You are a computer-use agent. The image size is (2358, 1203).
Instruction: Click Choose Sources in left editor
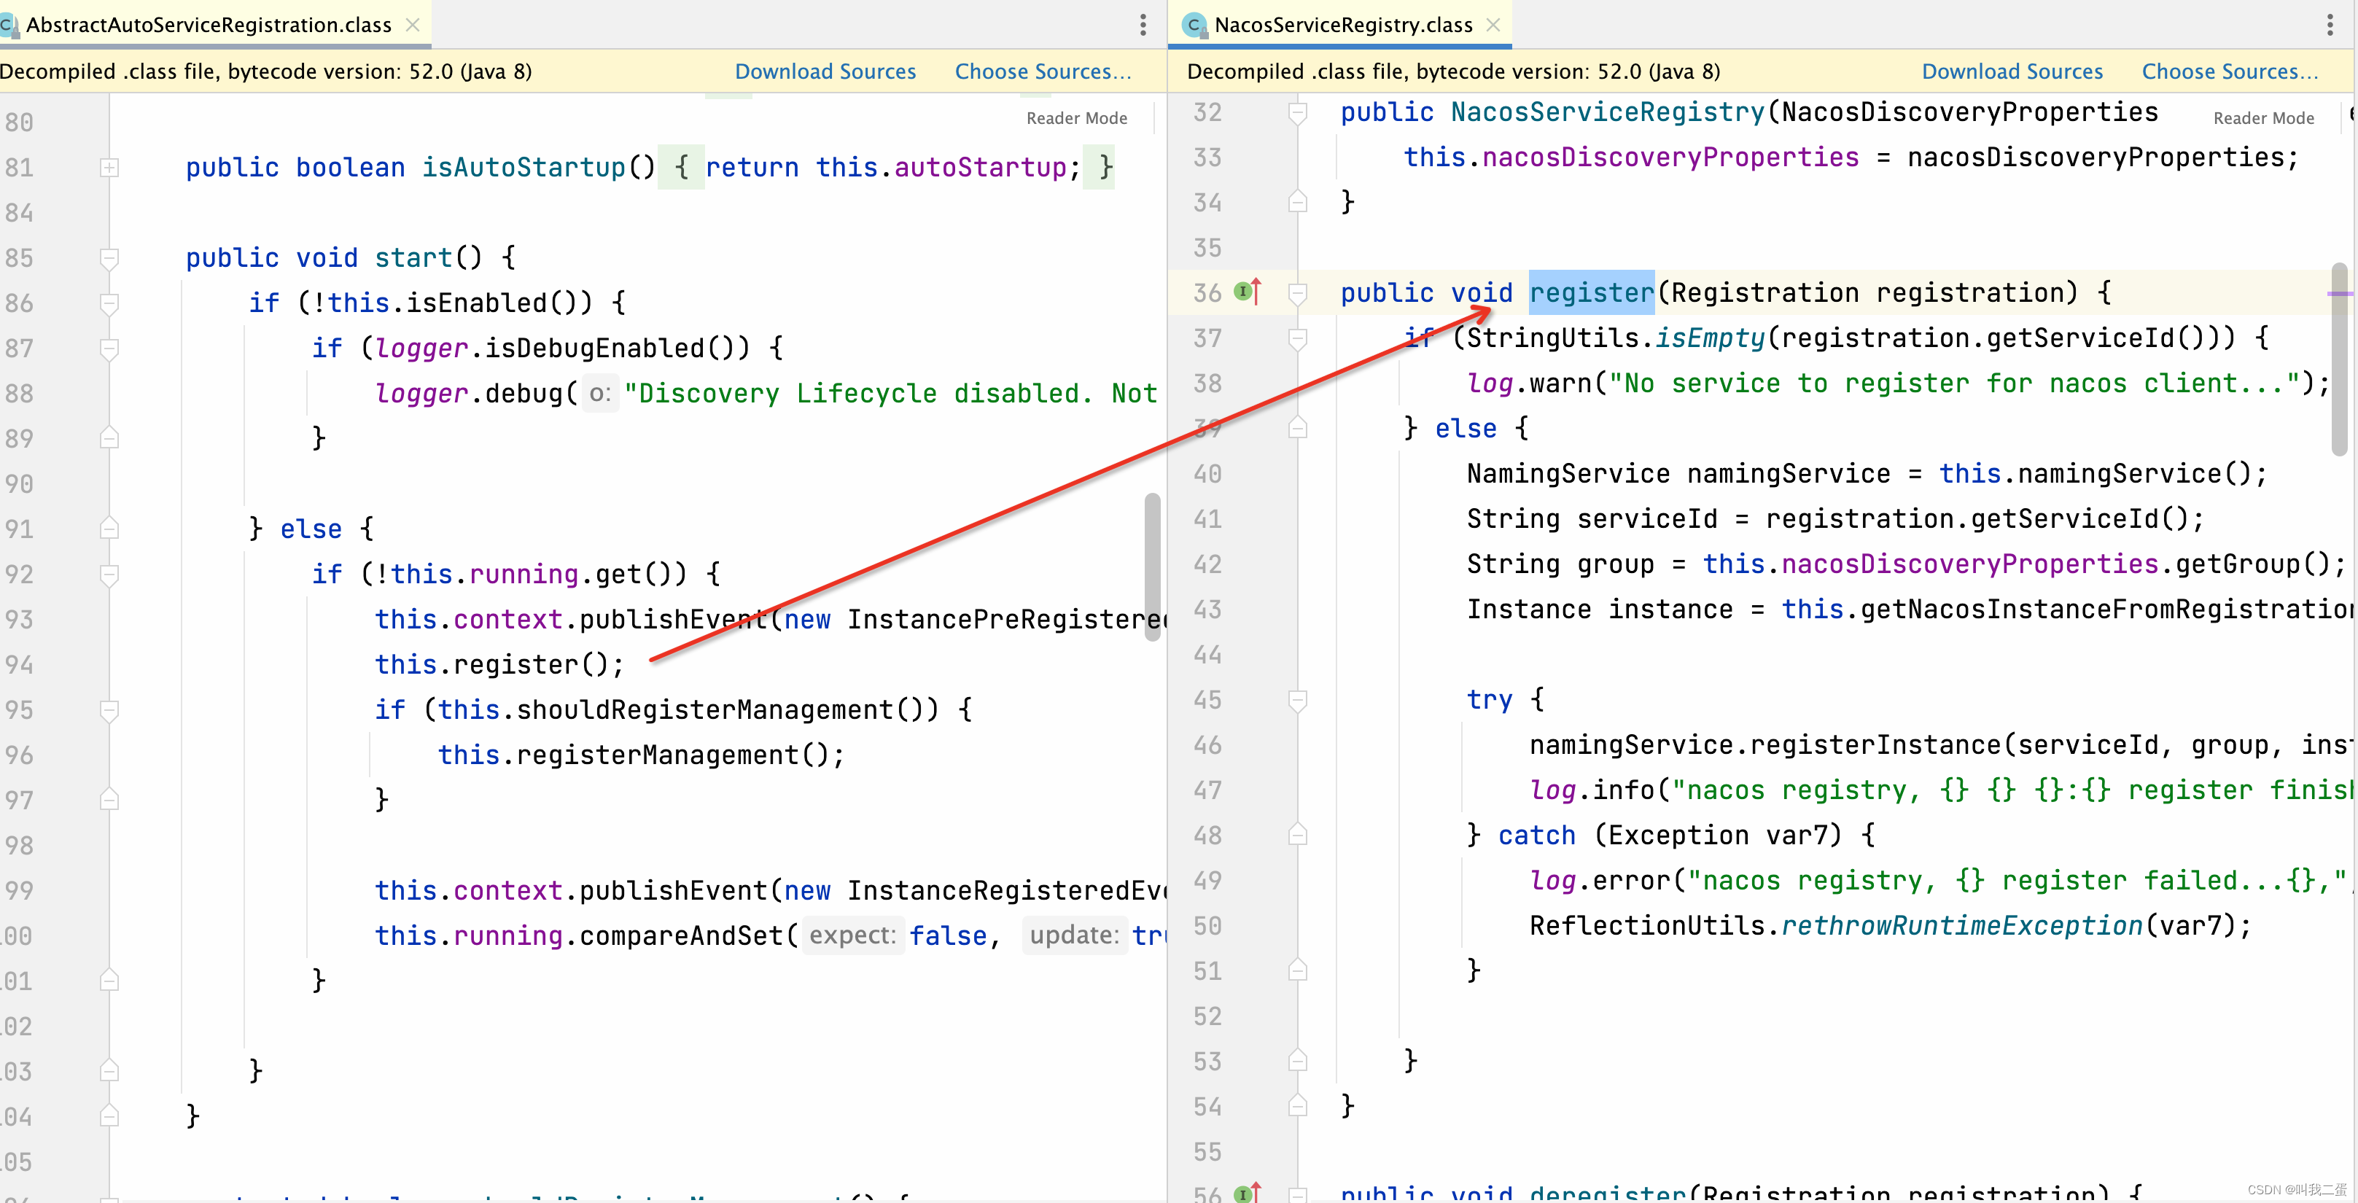pyautogui.click(x=1043, y=71)
